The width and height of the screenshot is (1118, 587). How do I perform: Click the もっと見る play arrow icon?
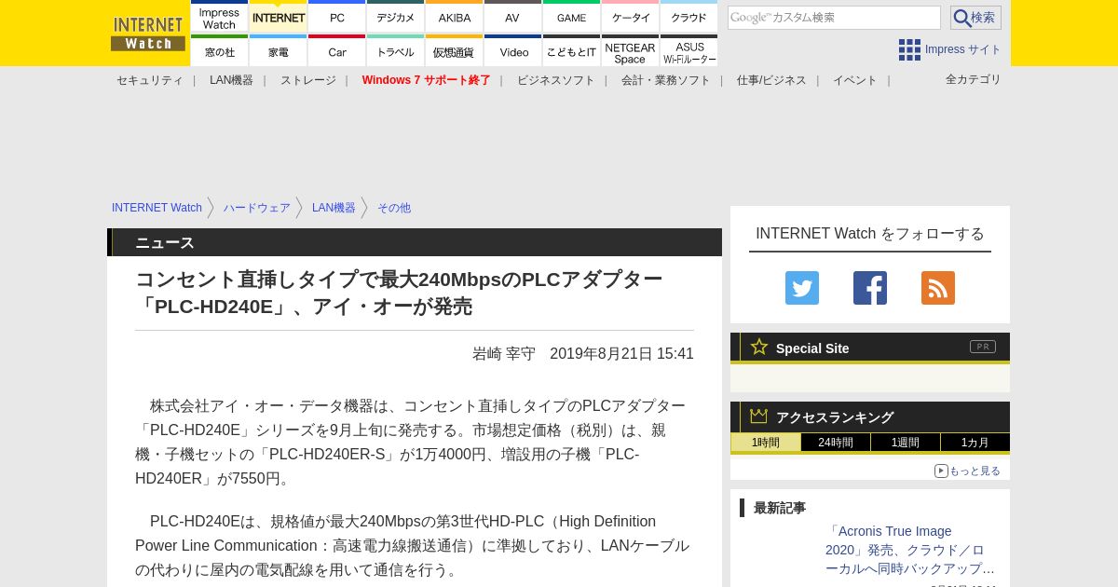pos(941,471)
